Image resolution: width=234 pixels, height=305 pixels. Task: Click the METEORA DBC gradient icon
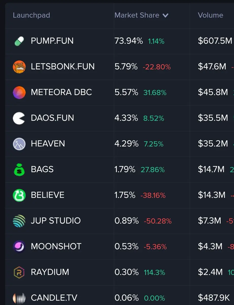tap(19, 93)
